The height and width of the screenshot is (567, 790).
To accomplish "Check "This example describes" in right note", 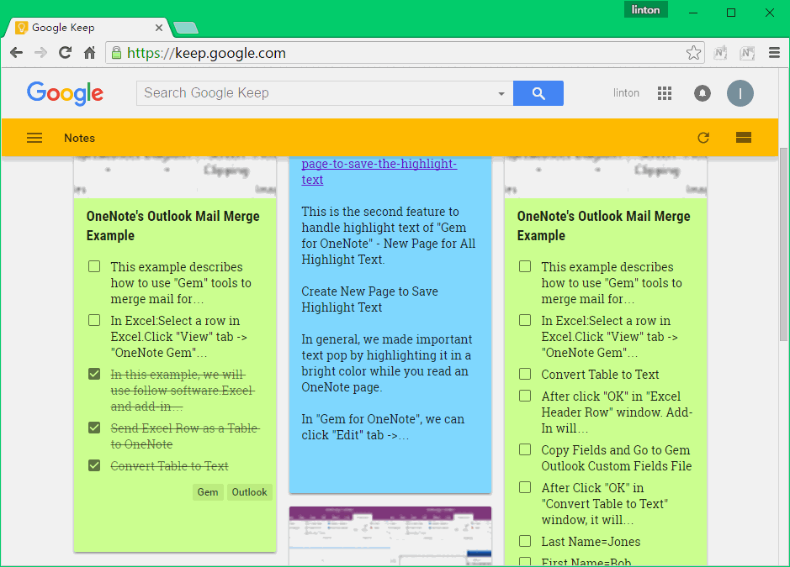I will coord(525,266).
